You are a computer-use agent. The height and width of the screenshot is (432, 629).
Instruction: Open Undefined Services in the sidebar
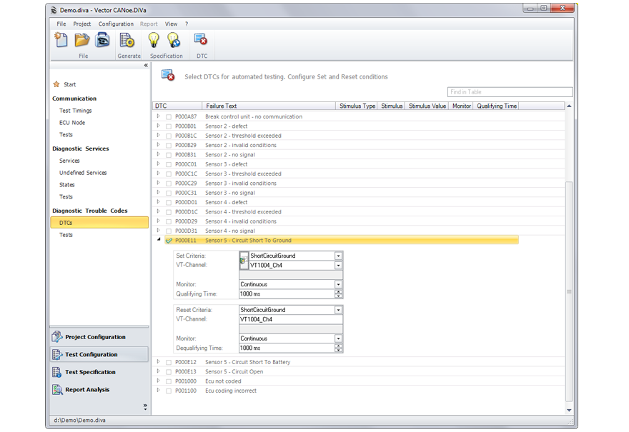pos(83,173)
